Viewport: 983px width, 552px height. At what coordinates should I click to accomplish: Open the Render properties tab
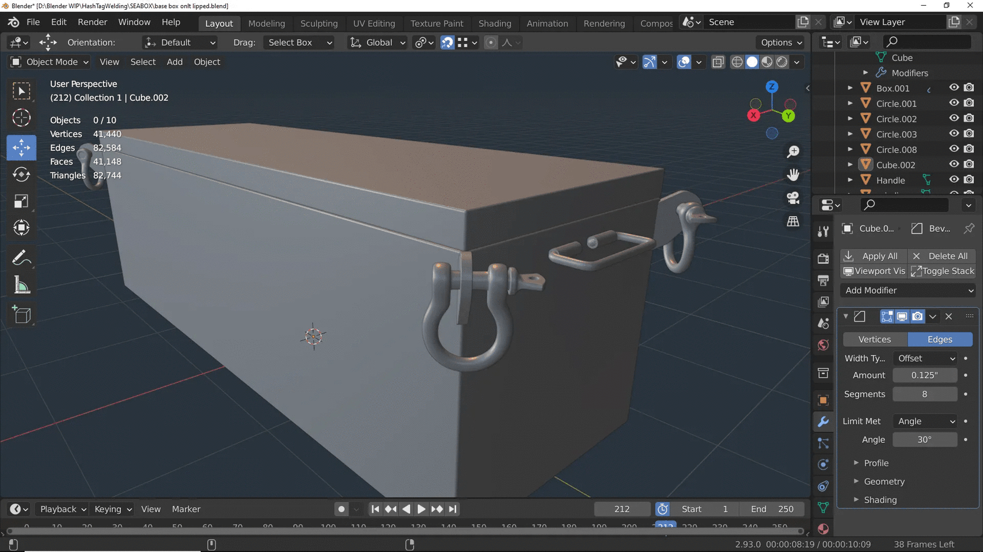(x=823, y=258)
